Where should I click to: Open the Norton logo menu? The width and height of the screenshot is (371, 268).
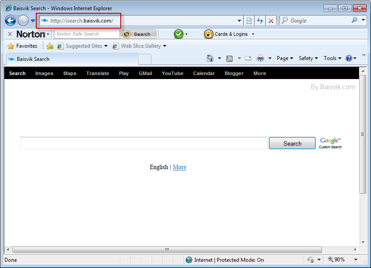pos(33,34)
